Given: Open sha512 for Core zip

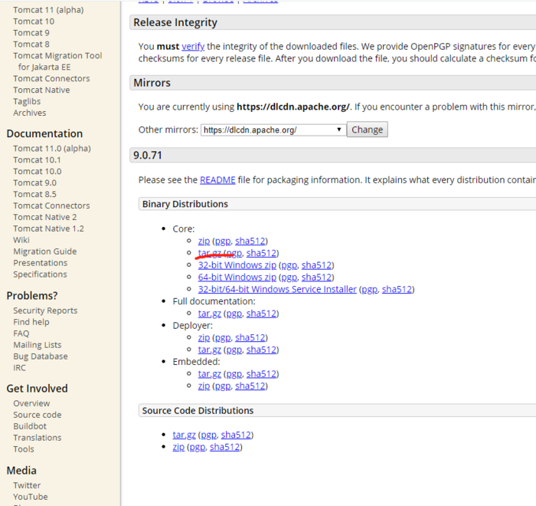Looking at the screenshot, I should pos(250,241).
